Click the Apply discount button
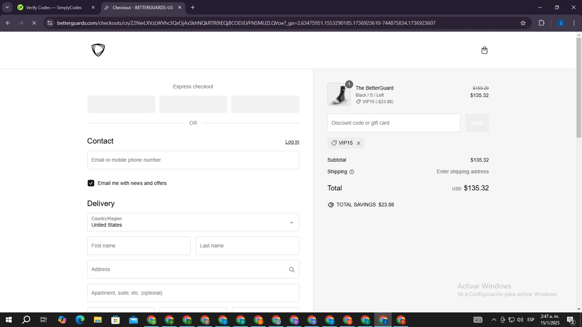 tap(477, 123)
